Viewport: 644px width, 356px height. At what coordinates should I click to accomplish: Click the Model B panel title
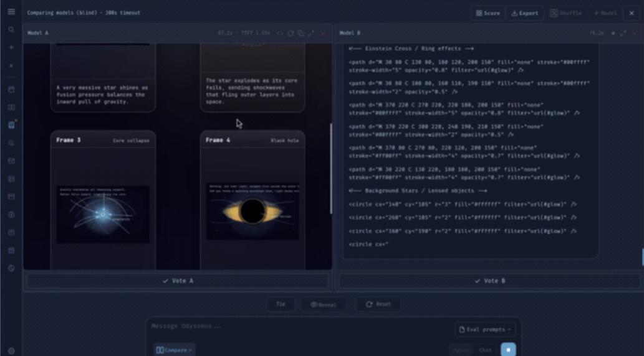point(350,33)
